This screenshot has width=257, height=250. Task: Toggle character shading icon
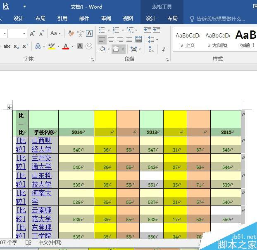(80, 46)
